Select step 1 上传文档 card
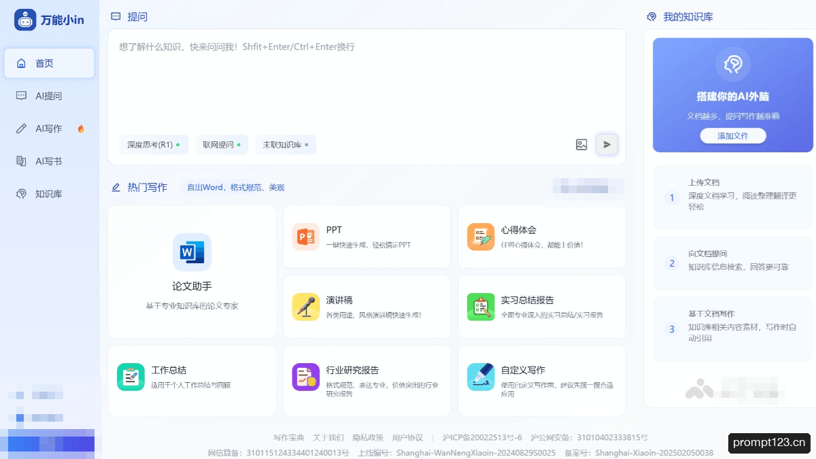 733,198
